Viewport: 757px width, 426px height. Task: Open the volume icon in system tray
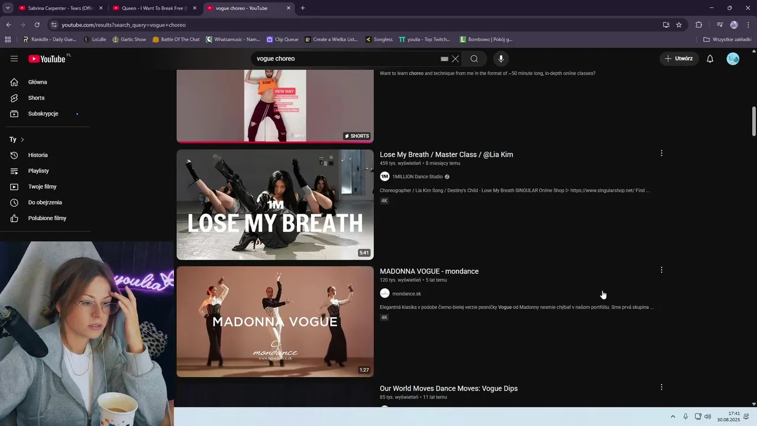[x=708, y=417]
